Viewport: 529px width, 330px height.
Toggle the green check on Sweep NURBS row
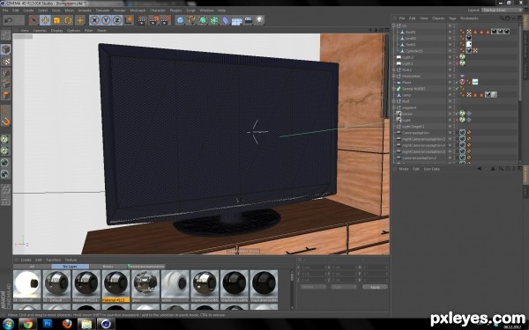coord(457,88)
